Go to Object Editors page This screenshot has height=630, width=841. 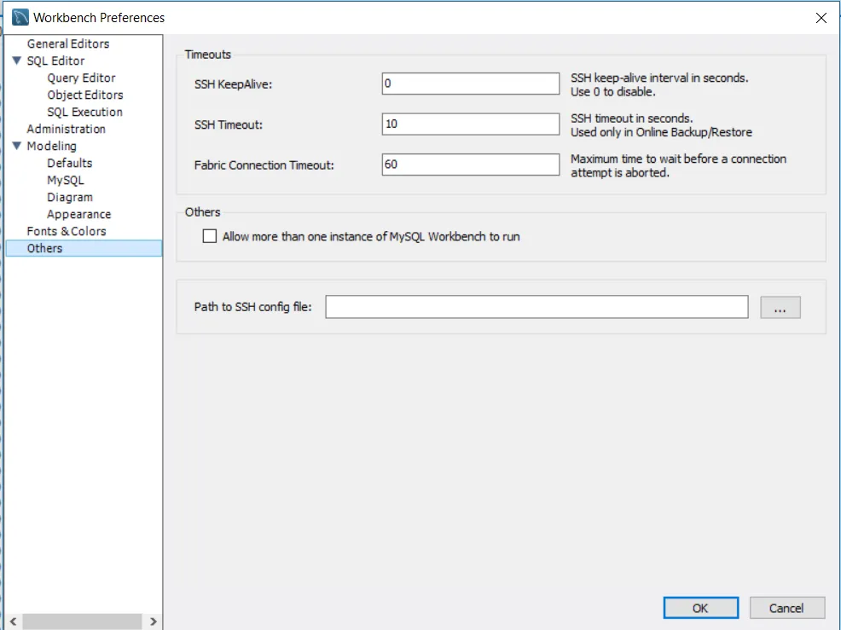coord(85,95)
